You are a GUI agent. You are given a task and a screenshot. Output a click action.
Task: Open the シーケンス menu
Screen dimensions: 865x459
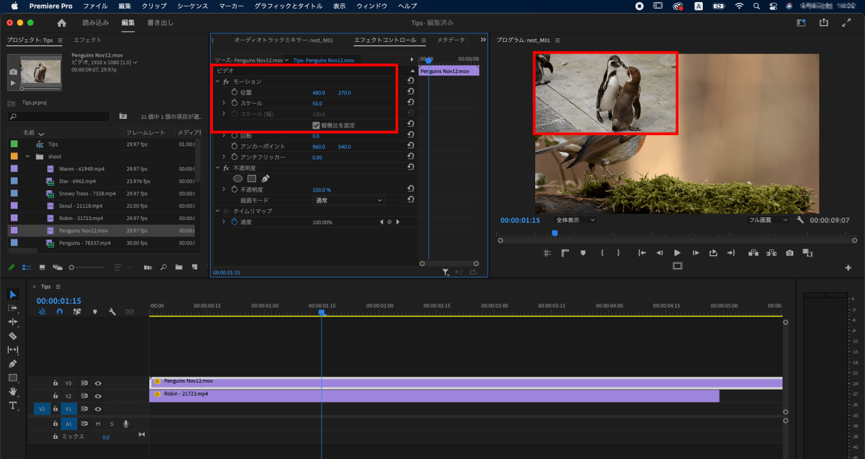[193, 6]
